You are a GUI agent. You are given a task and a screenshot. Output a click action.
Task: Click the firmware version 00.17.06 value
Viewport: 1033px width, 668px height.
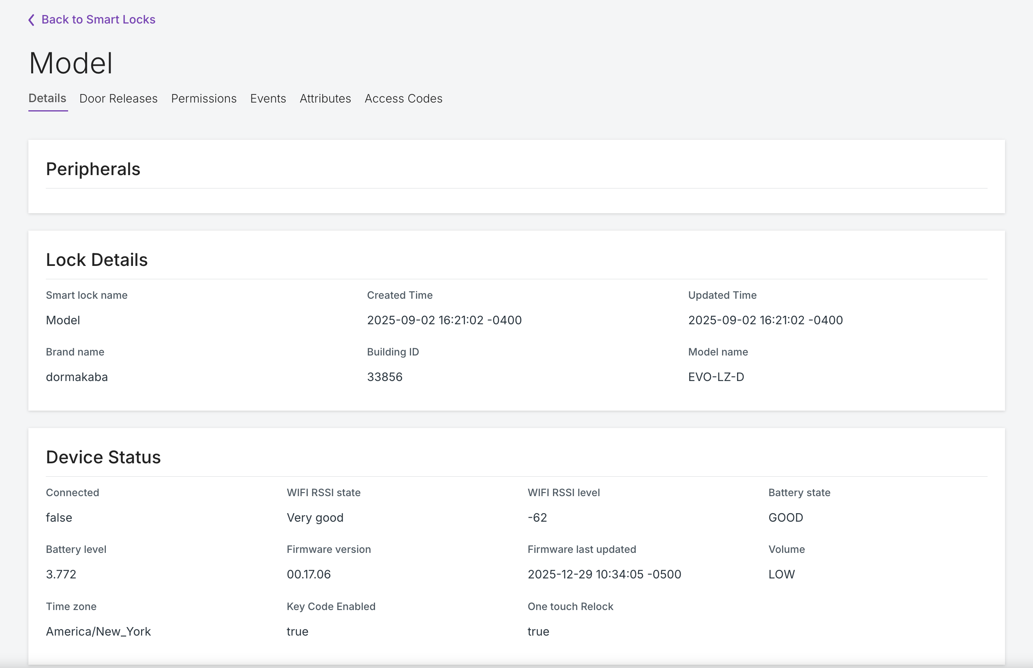[309, 574]
